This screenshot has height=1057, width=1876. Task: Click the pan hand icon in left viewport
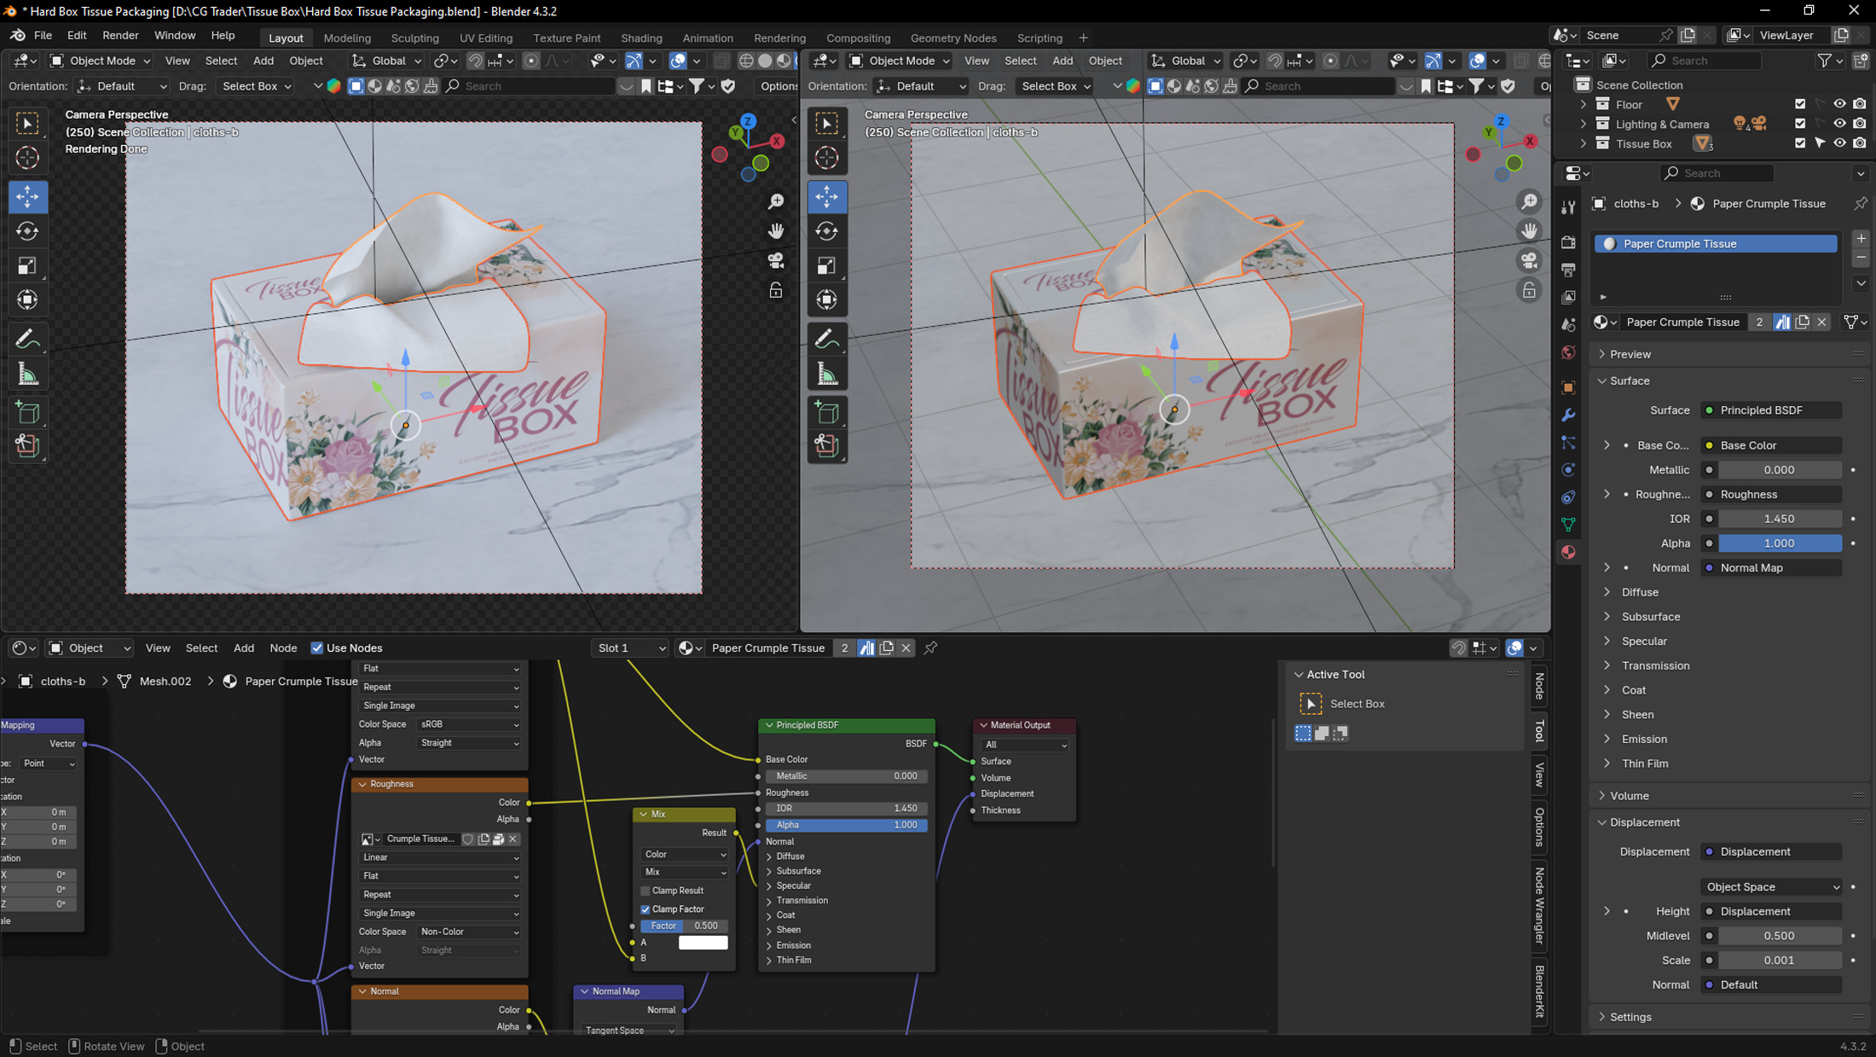[776, 231]
